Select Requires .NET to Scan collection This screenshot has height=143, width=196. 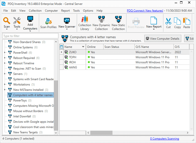(x=27, y=68)
